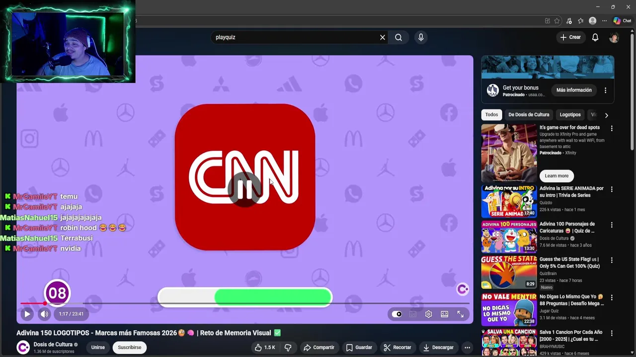This screenshot has width=636, height=357.
Task: Click the Learn more Xfinity button
Action: [x=556, y=176]
